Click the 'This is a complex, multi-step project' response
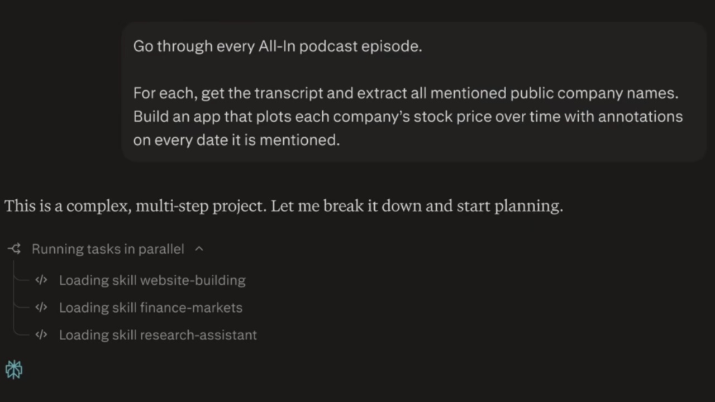This screenshot has width=715, height=402. pyautogui.click(x=284, y=206)
